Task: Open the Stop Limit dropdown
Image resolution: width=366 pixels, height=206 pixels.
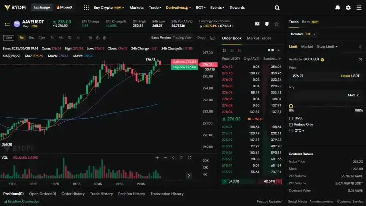Action: pyautogui.click(x=327, y=47)
